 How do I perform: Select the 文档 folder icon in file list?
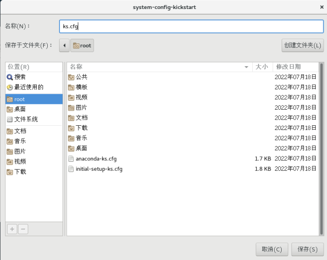point(71,118)
